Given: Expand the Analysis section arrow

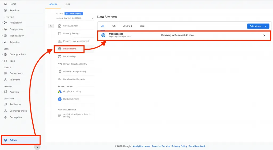Looking at the screenshot, I should [2, 92].
